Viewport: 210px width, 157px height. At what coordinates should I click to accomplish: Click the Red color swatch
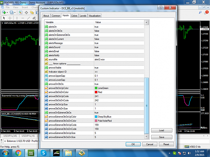coord(96,92)
